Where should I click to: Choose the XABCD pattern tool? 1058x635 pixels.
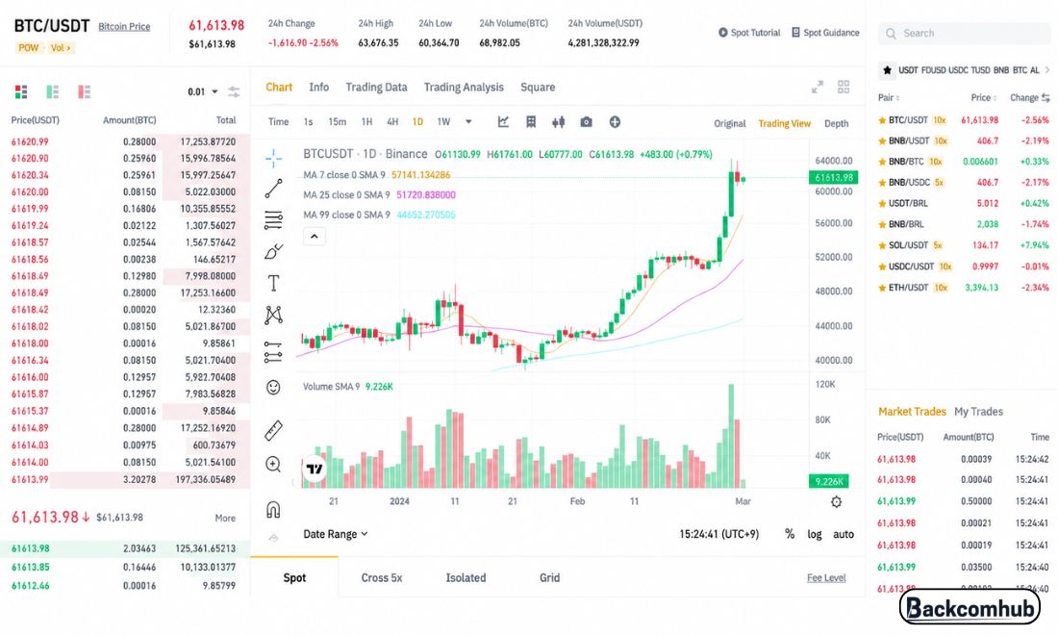(x=273, y=315)
